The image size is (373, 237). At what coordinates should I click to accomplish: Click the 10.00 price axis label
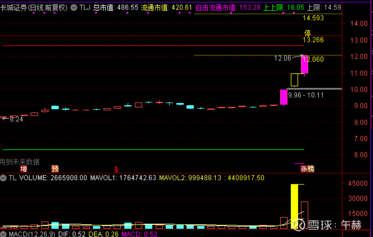[359, 89]
